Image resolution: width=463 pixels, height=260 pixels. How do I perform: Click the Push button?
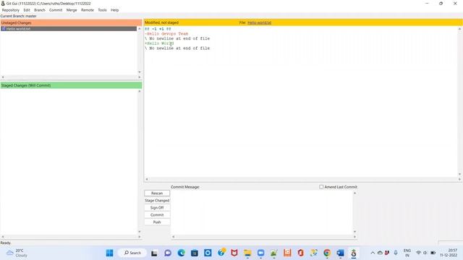pos(157,222)
